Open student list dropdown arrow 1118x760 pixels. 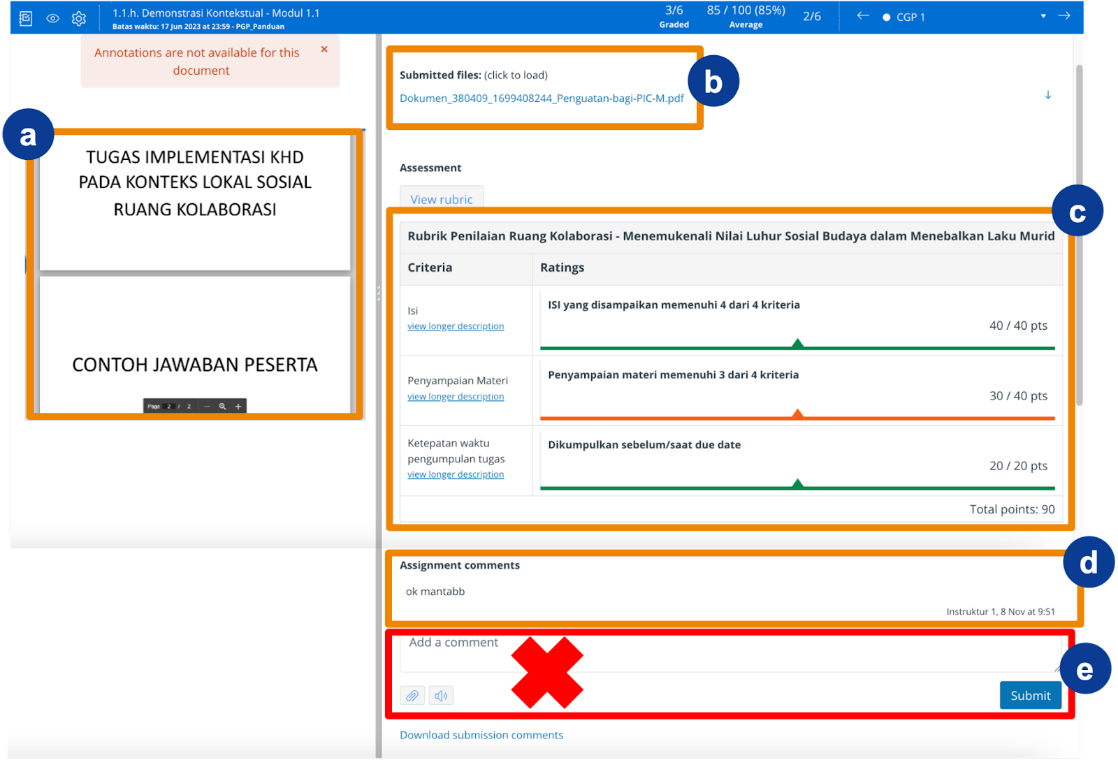coord(1043,17)
